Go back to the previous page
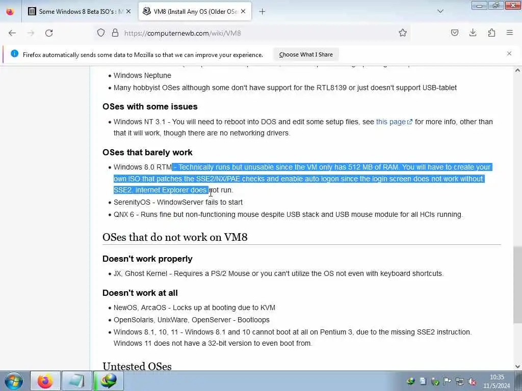 pos(12,33)
